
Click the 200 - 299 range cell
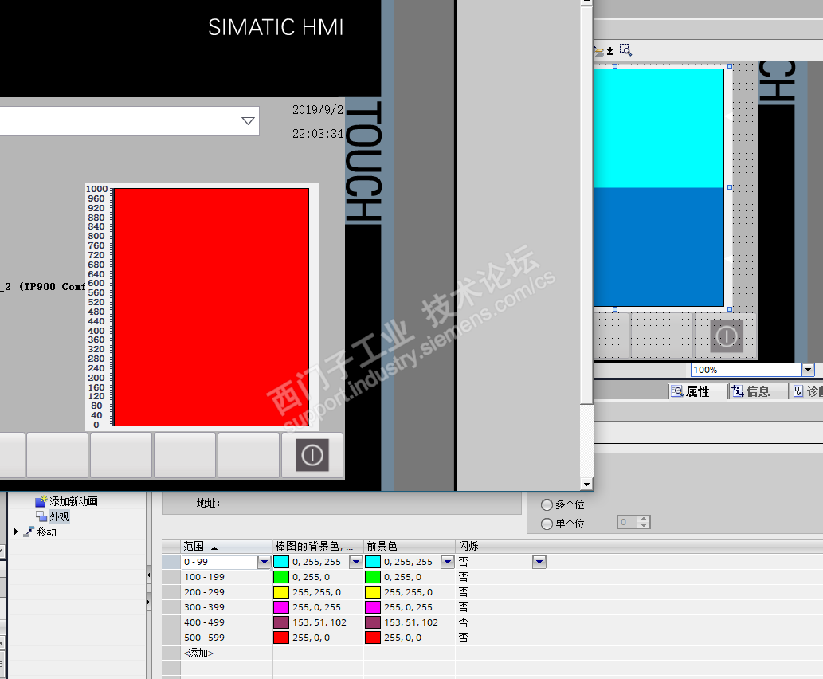[227, 592]
